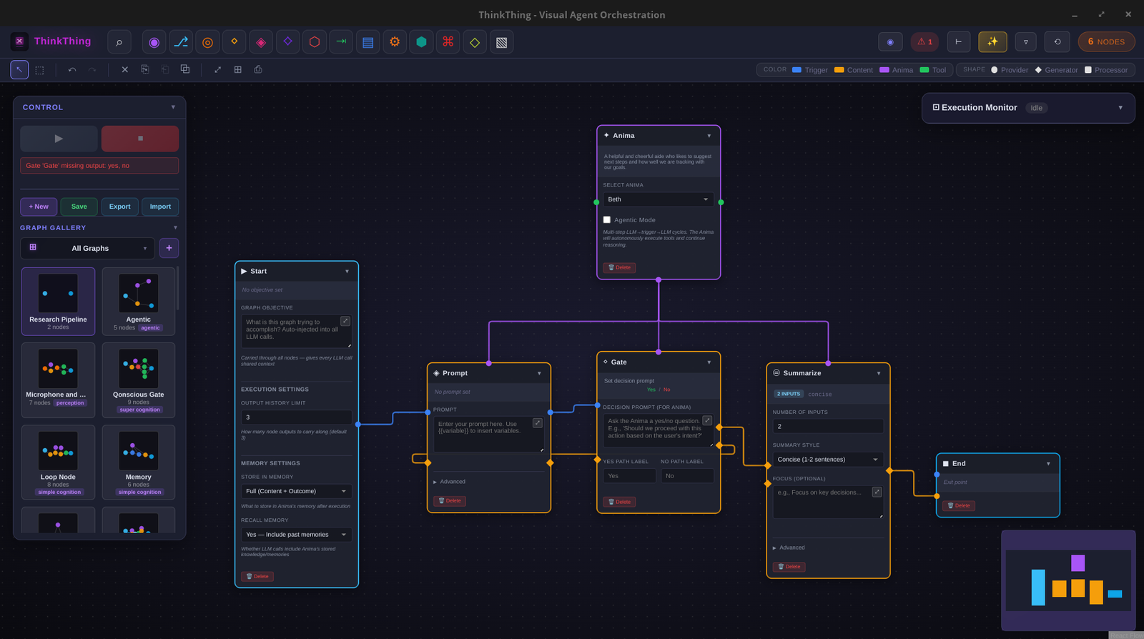Viewport: 1144px width, 639px height.
Task: Click the fit-to-view diagonal arrows icon
Action: [x=218, y=69]
